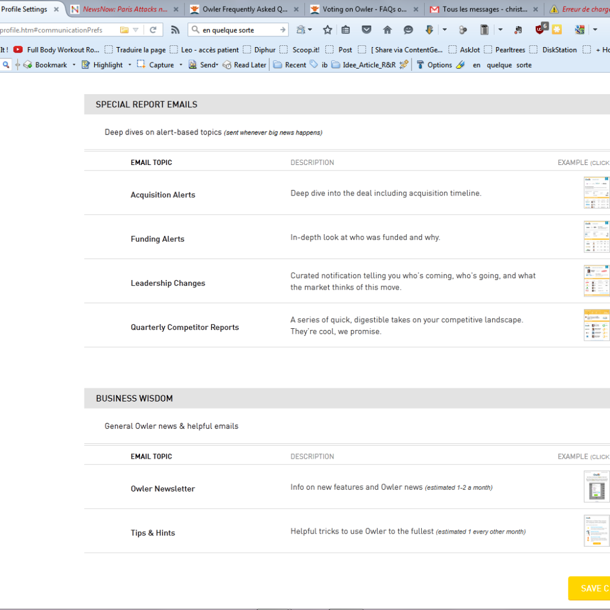Open Diigo Options
Screen dimensions: 610x610
(434, 65)
